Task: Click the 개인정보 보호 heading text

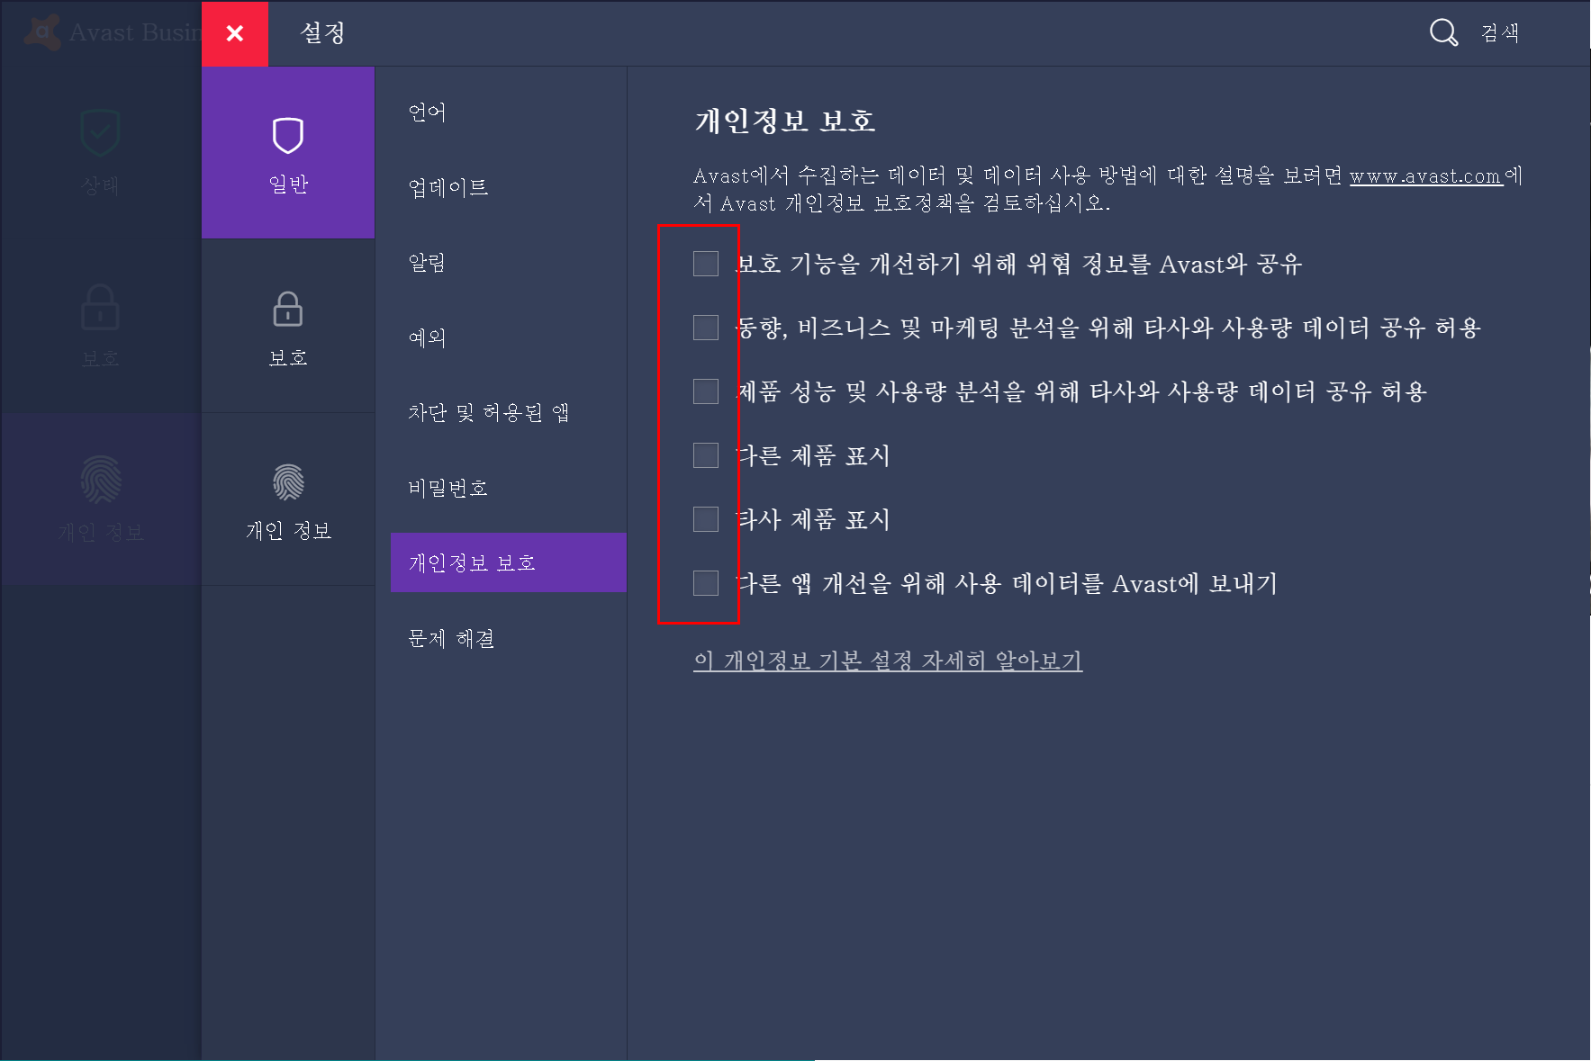Action: 784,121
